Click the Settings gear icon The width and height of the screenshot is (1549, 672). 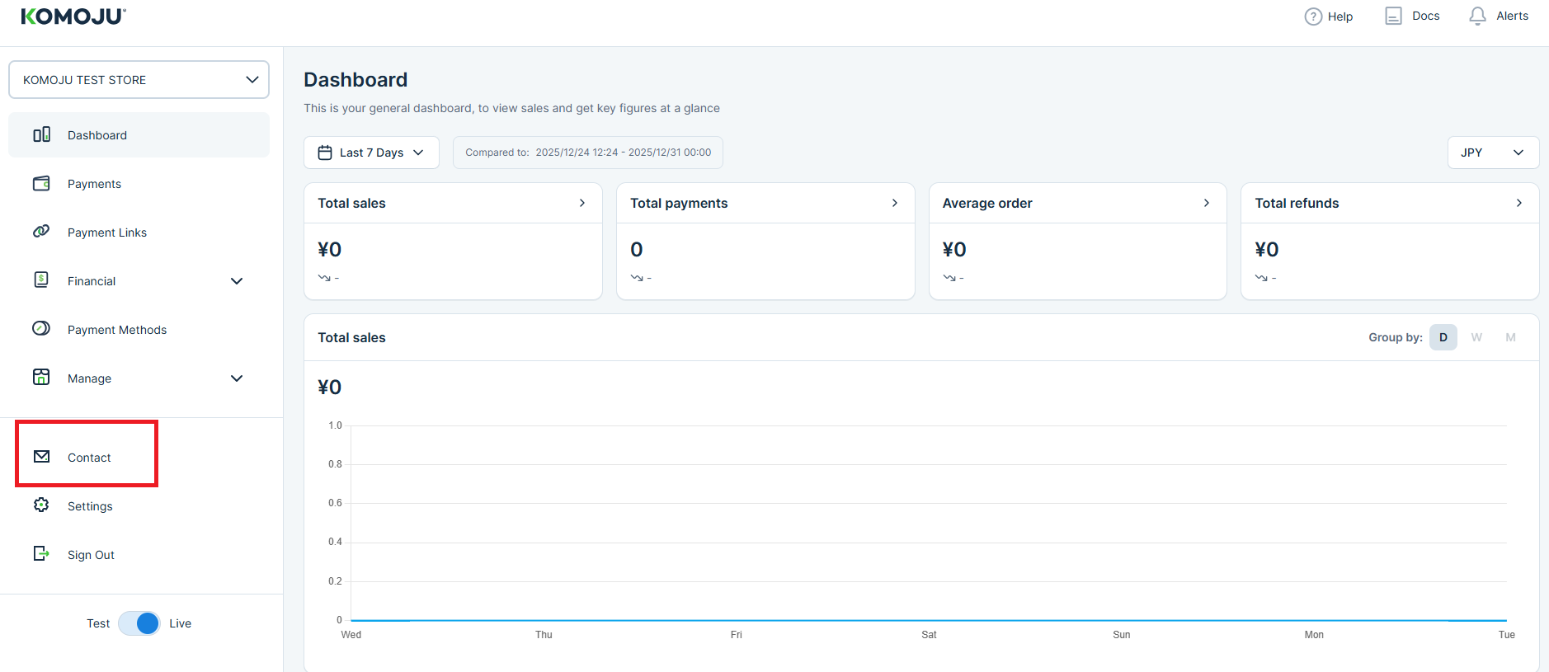[x=41, y=505]
